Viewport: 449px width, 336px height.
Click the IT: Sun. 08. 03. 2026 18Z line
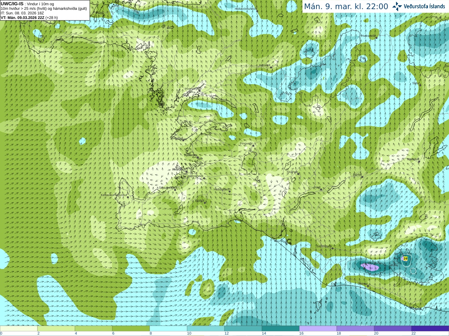[22, 13]
